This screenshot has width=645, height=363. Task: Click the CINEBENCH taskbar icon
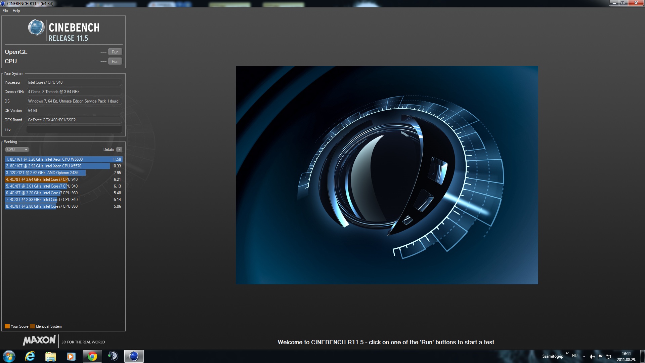134,356
